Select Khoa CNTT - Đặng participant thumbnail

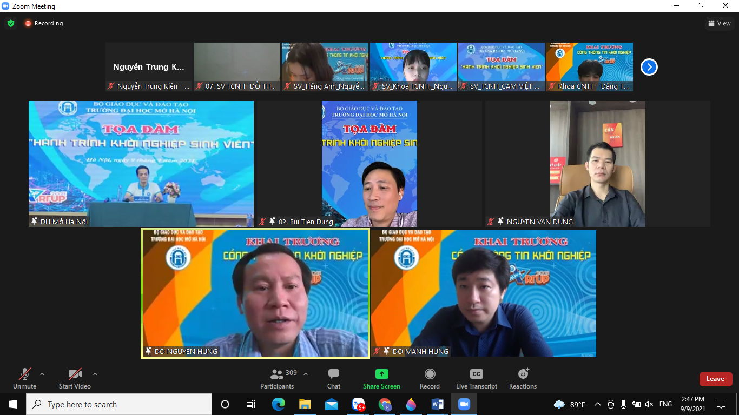pos(590,67)
